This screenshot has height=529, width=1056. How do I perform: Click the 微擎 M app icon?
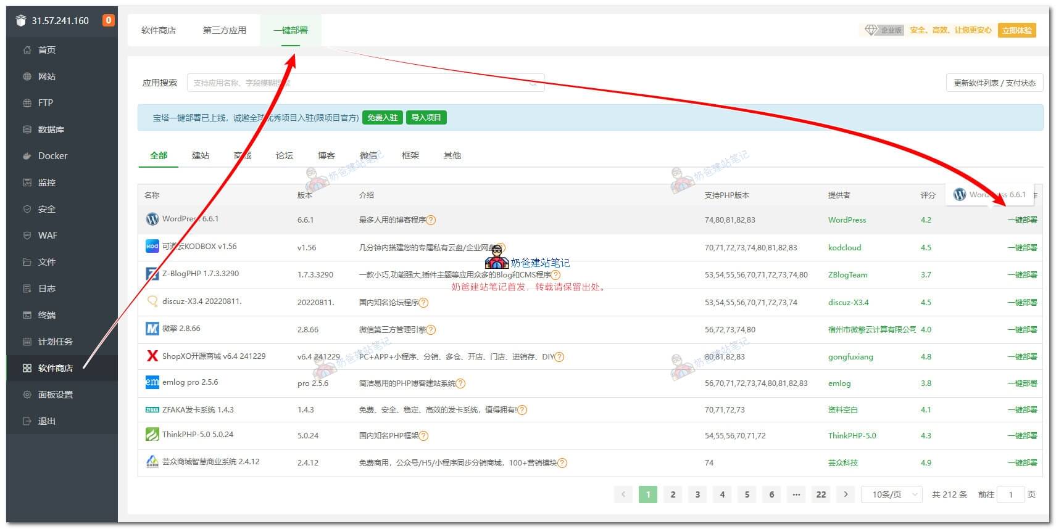coord(152,329)
